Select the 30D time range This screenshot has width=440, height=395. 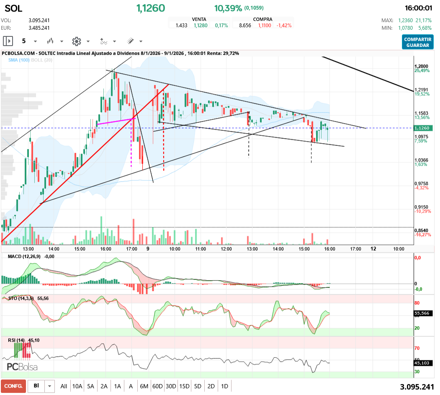tap(171, 386)
